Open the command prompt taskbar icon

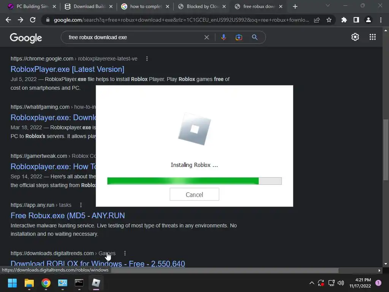click(x=79, y=283)
